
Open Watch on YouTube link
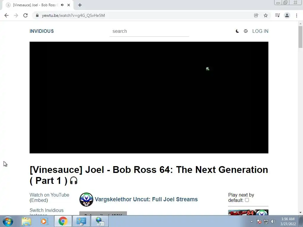point(49,195)
